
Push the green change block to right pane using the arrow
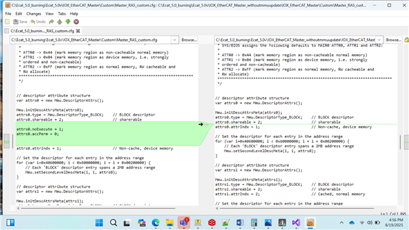[x=201, y=125]
